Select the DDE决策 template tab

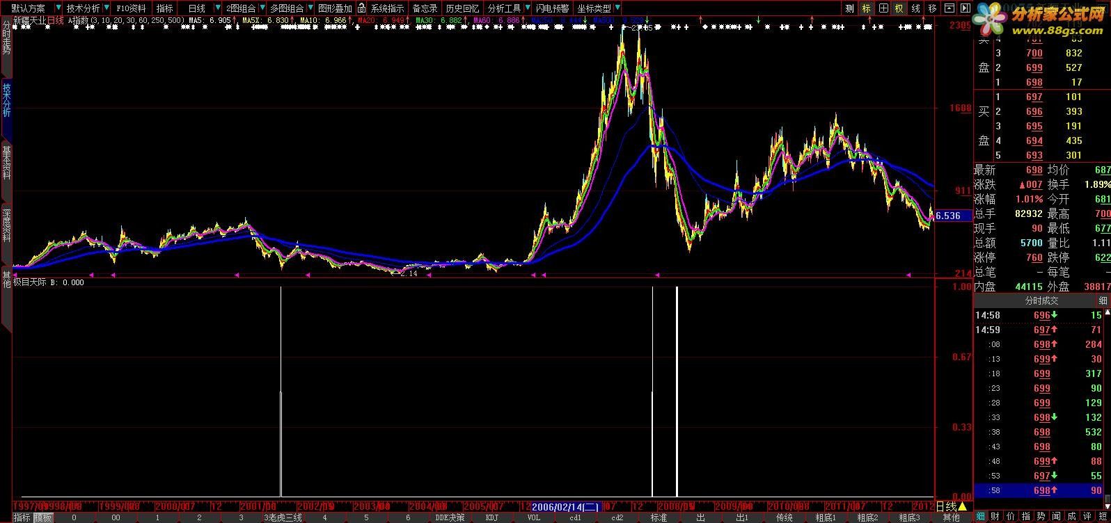coord(450,517)
